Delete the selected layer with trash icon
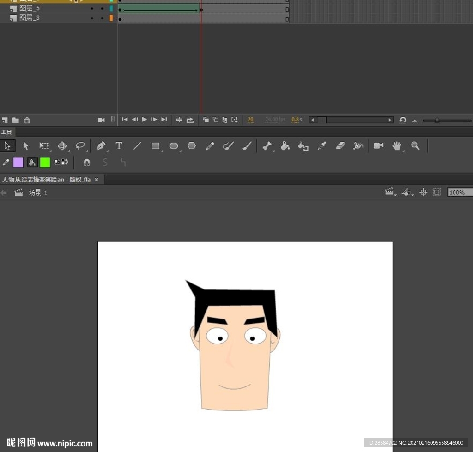This screenshot has width=473, height=452. [27, 120]
